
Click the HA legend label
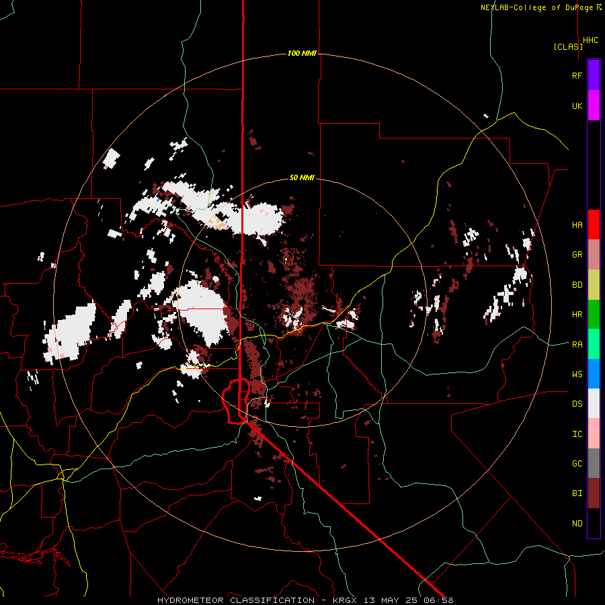577,225
